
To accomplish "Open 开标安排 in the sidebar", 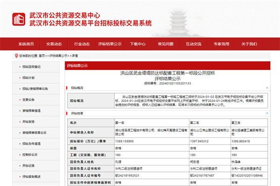I will pos(28,122).
